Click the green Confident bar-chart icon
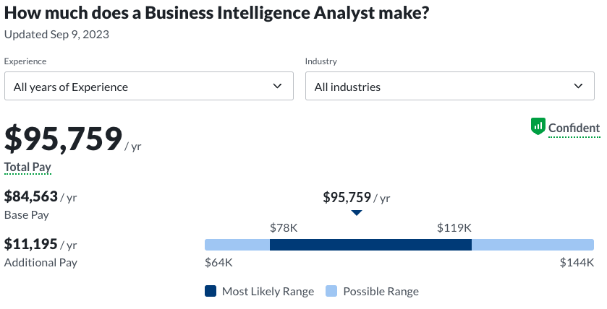Image resolution: width=607 pixels, height=309 pixels. click(538, 127)
